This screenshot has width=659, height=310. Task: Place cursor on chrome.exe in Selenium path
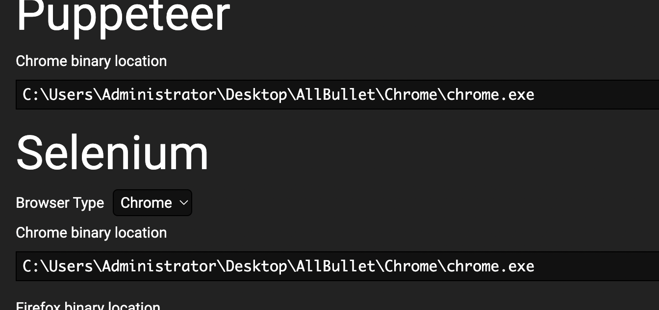click(490, 266)
